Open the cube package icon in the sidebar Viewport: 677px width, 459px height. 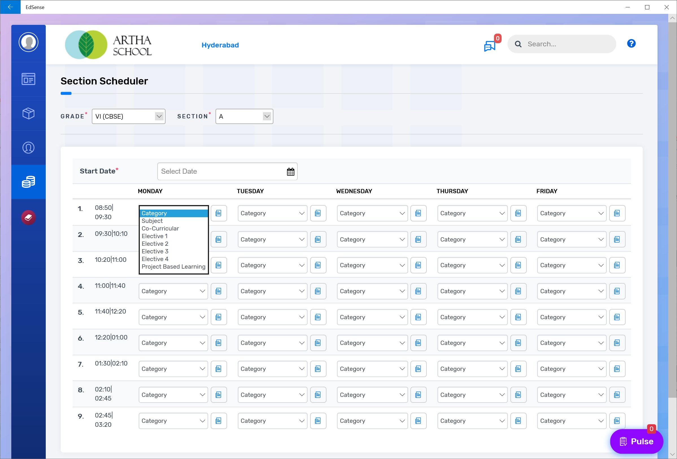[28, 113]
